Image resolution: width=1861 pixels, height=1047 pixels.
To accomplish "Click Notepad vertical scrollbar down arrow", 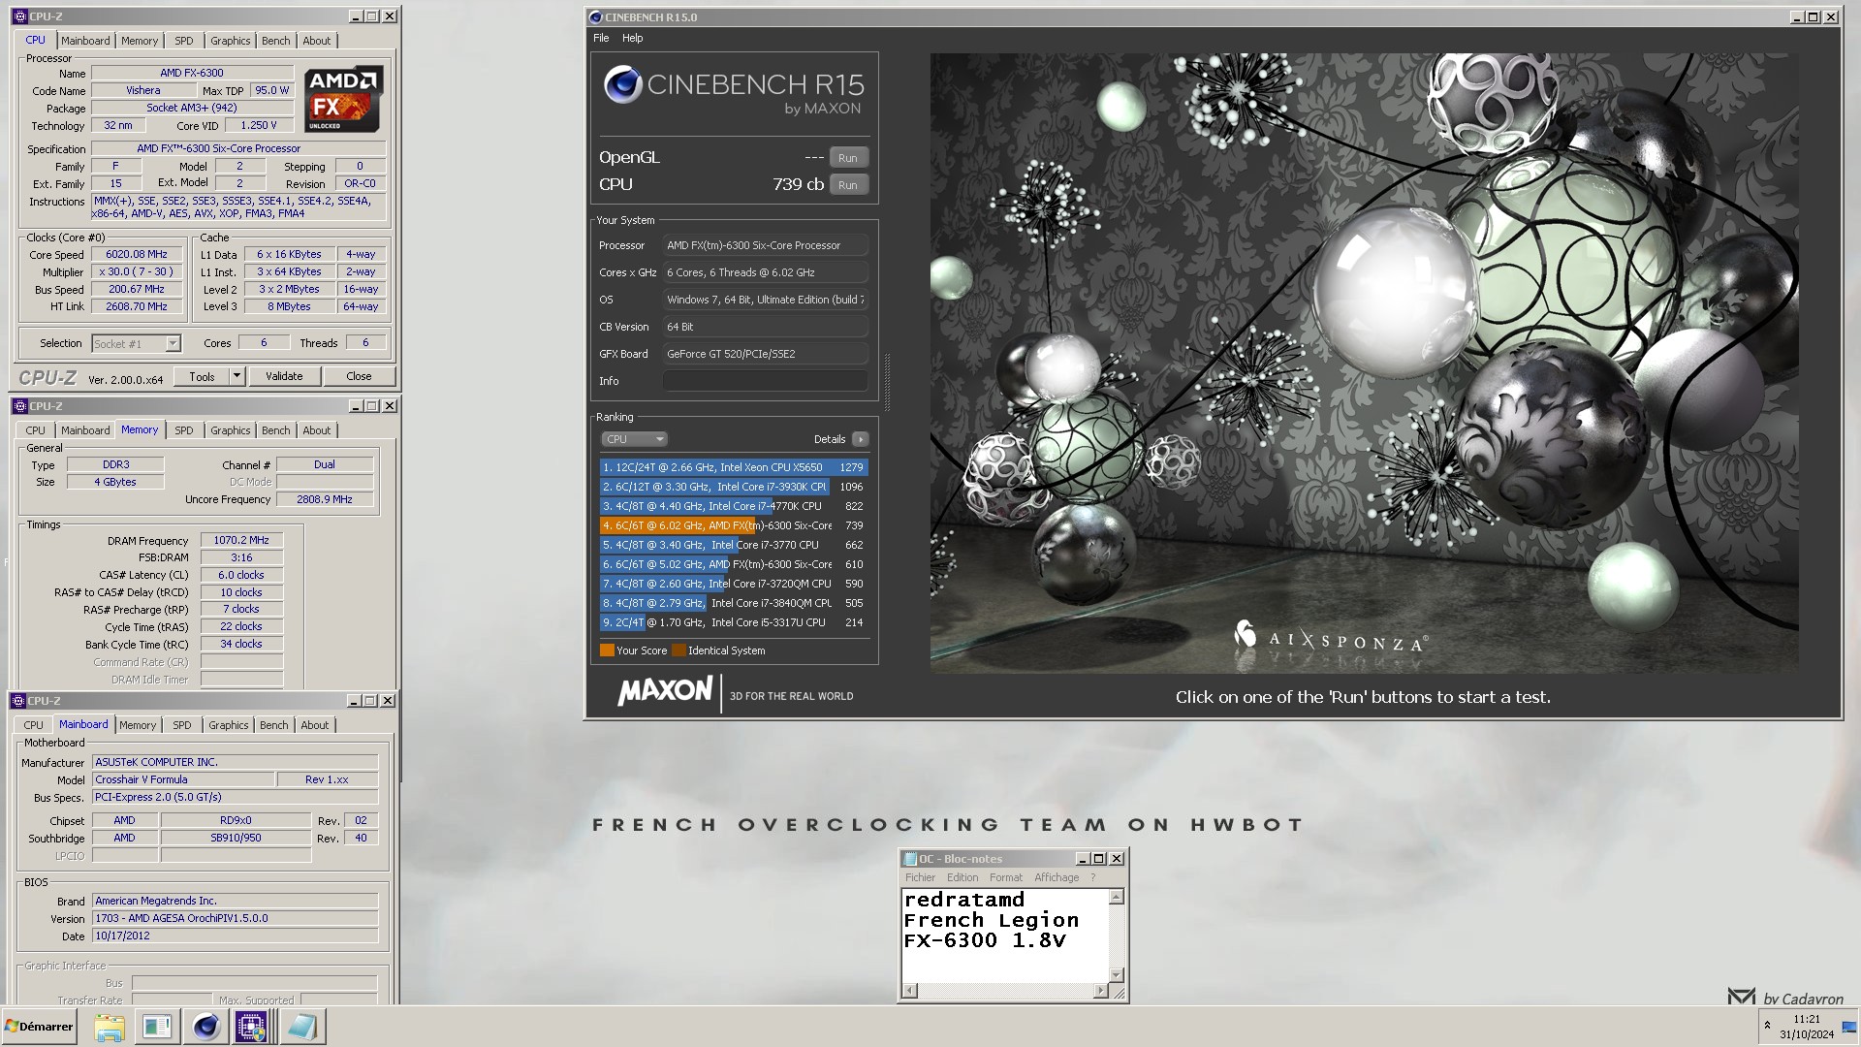I will click(x=1116, y=975).
